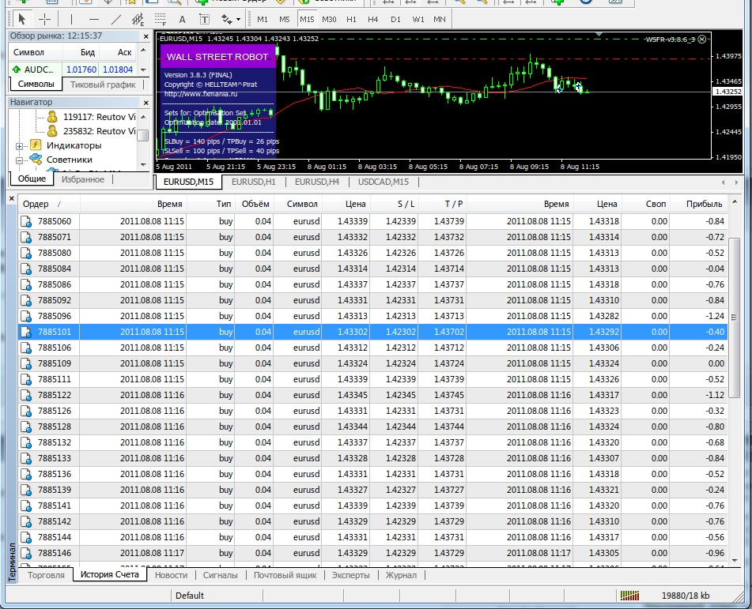Select the Fibonacci retracement tool

pos(161,19)
